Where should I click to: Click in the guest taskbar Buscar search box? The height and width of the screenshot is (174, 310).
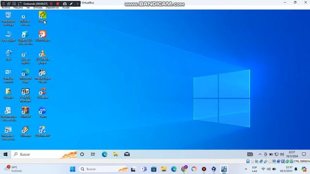click(44, 154)
